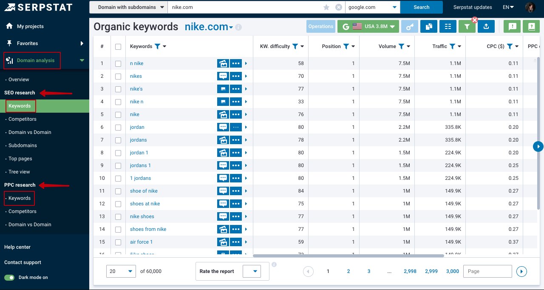
Task: Click the blue Search button
Action: click(x=422, y=7)
